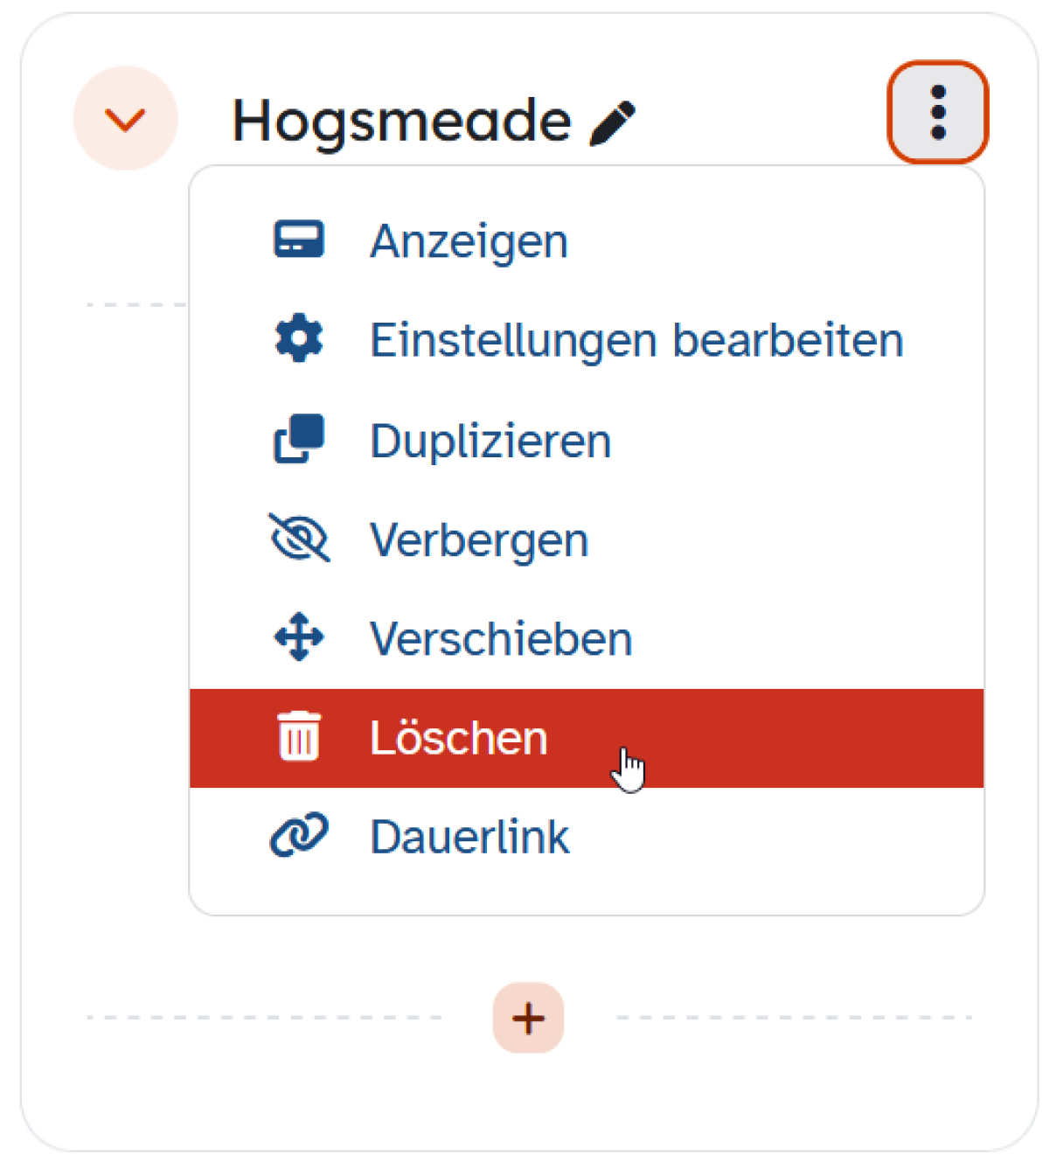
Task: Click the chain link Dauerlink icon
Action: click(x=299, y=835)
